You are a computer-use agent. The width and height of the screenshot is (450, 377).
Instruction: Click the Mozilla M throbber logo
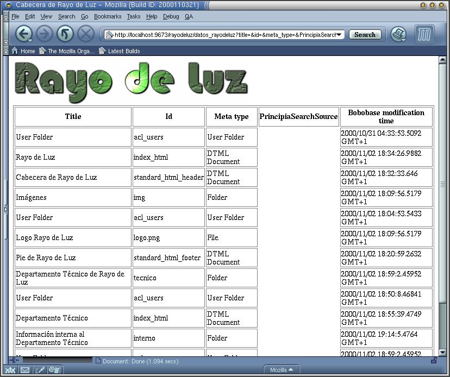[x=424, y=35]
